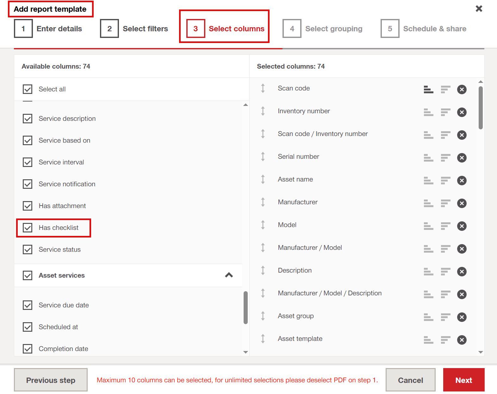Uncheck the Select all checkbox

[28, 89]
